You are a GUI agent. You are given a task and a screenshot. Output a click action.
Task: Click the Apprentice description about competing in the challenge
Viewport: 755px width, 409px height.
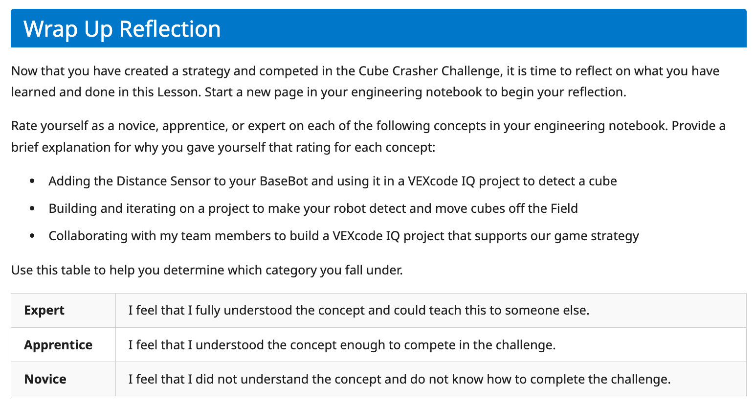tap(342, 345)
